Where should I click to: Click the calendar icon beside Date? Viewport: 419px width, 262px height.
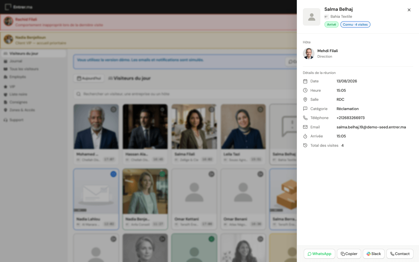(x=305, y=81)
